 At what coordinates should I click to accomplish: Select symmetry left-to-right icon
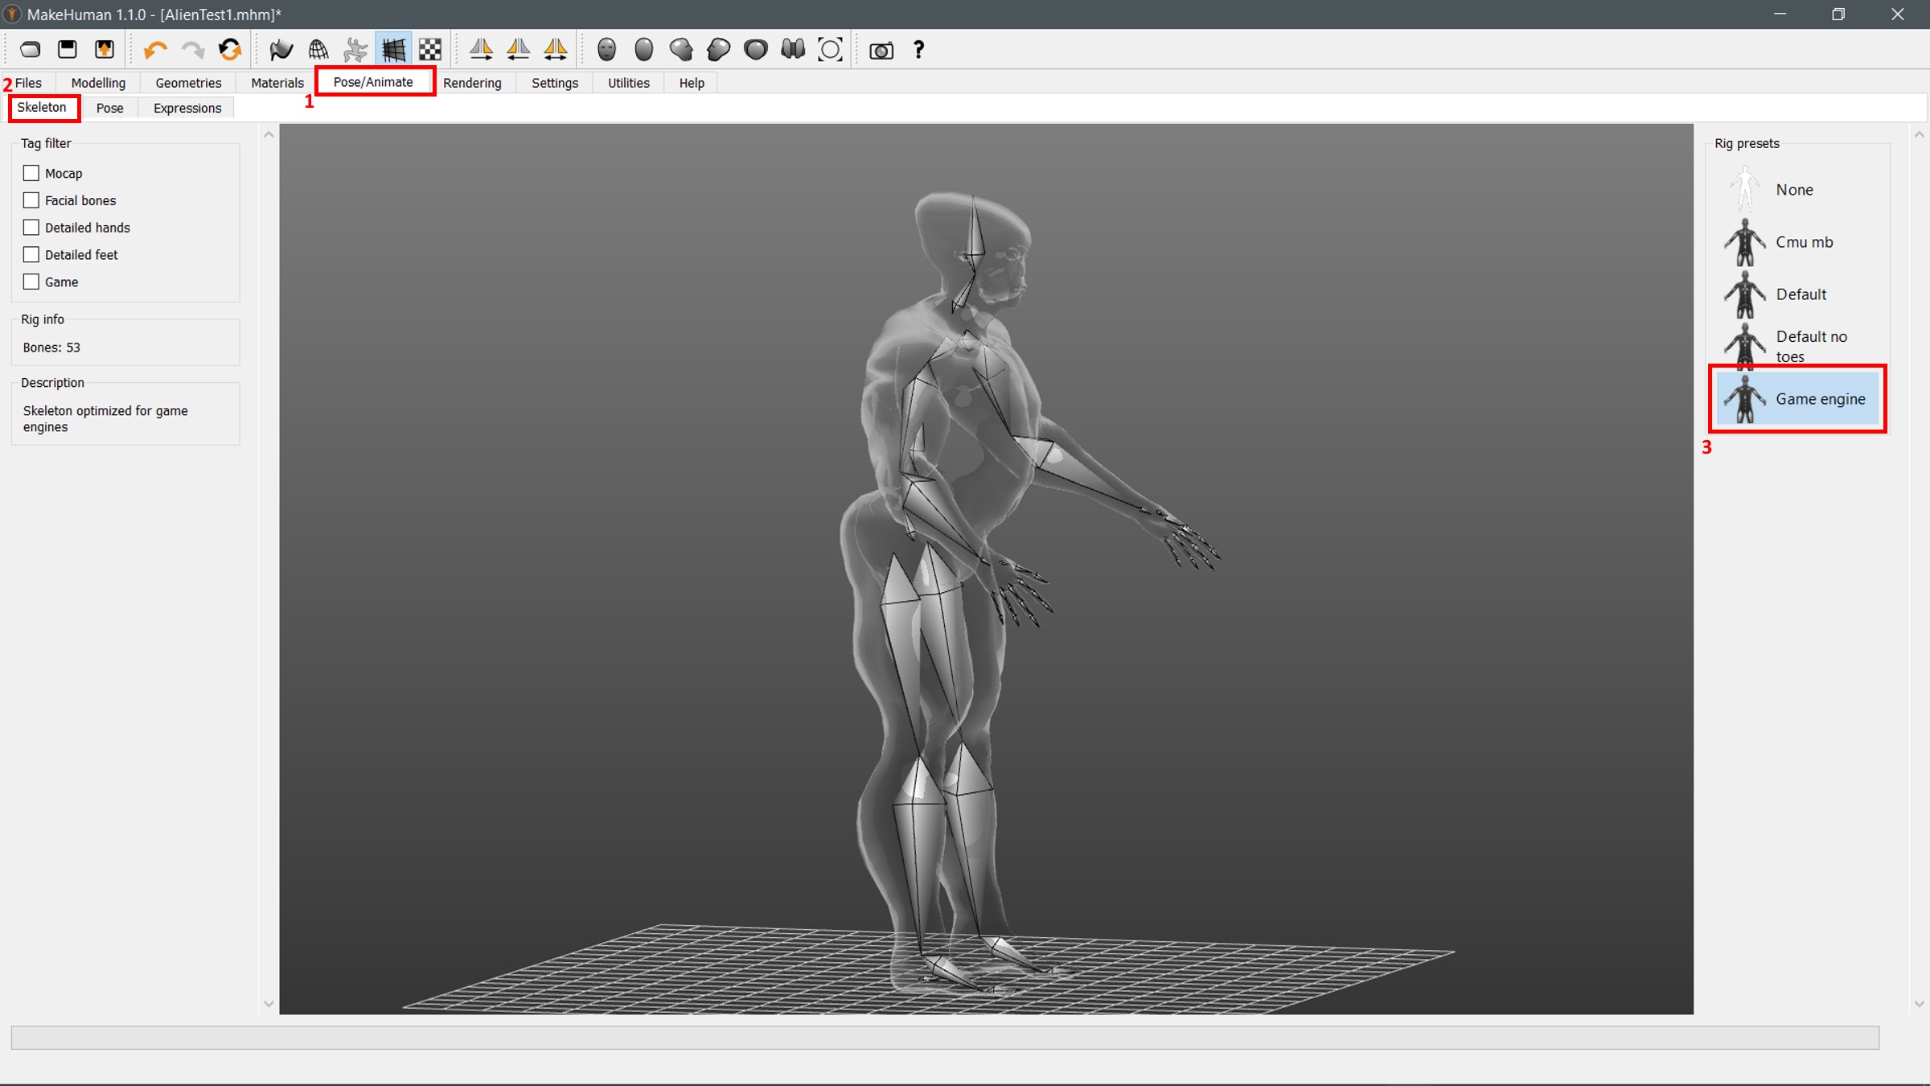481,50
